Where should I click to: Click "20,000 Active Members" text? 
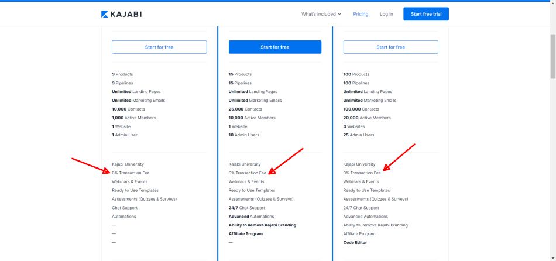(x=367, y=118)
